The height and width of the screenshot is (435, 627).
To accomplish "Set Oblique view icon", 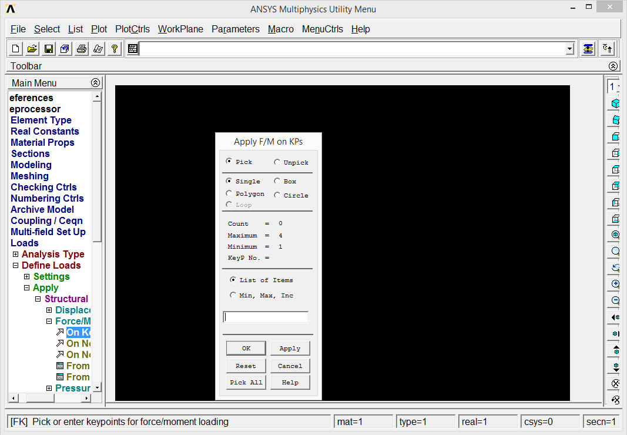I will (x=615, y=120).
